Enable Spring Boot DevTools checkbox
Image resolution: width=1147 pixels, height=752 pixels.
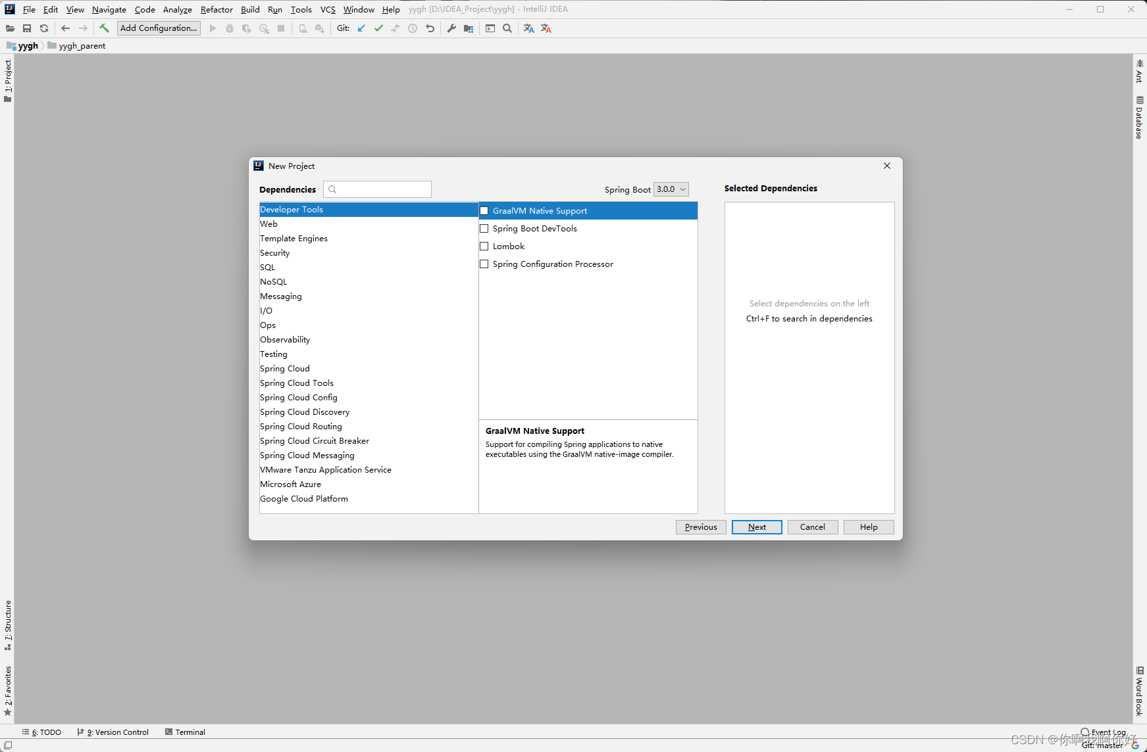tap(484, 228)
